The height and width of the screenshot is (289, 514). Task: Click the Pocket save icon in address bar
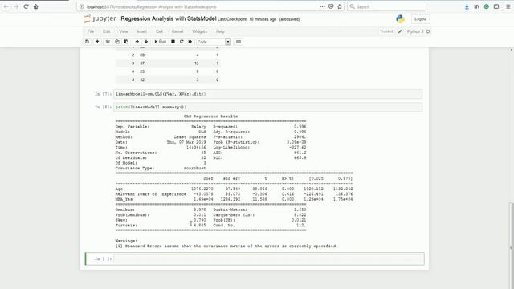pos(331,6)
